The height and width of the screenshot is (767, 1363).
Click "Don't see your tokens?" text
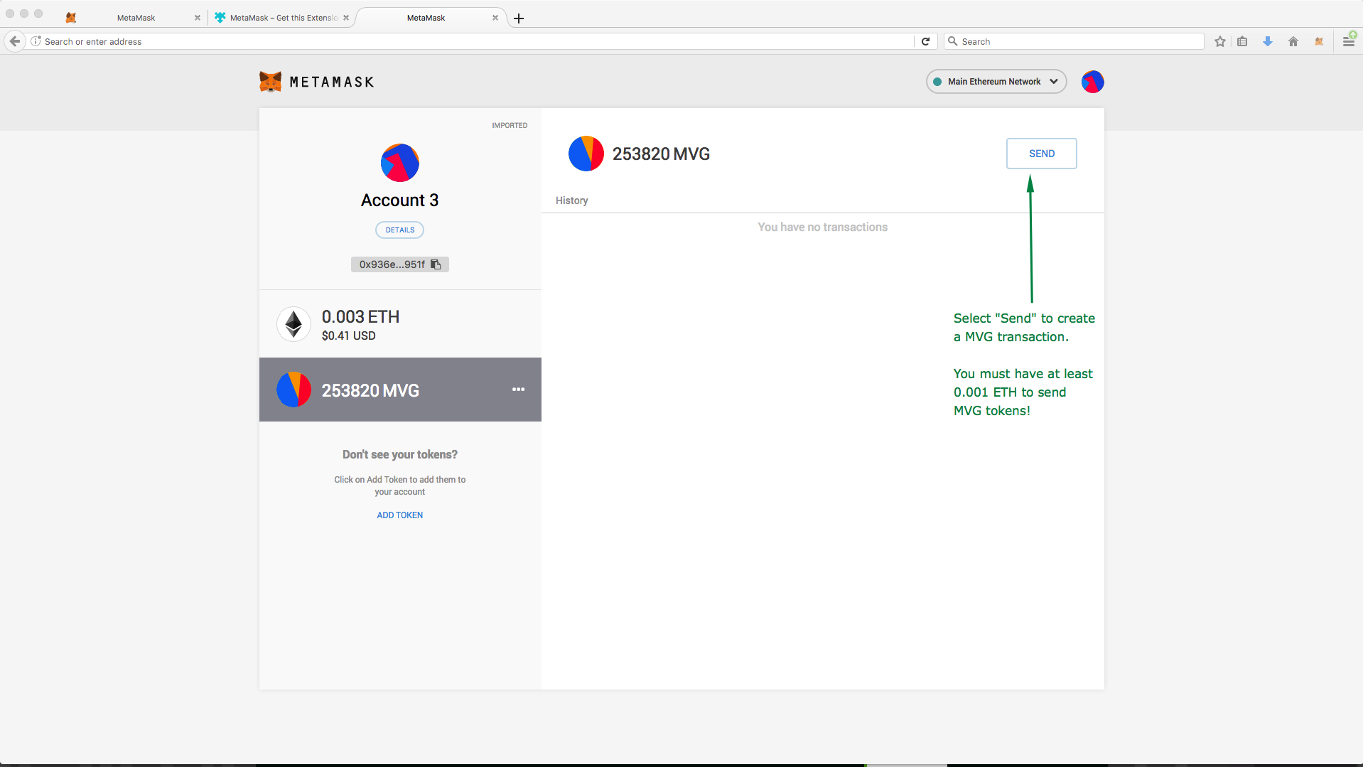pyautogui.click(x=400, y=454)
